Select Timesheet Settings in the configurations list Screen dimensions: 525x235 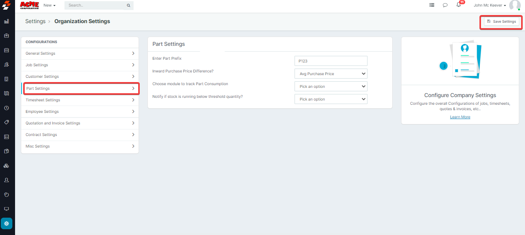(80, 100)
